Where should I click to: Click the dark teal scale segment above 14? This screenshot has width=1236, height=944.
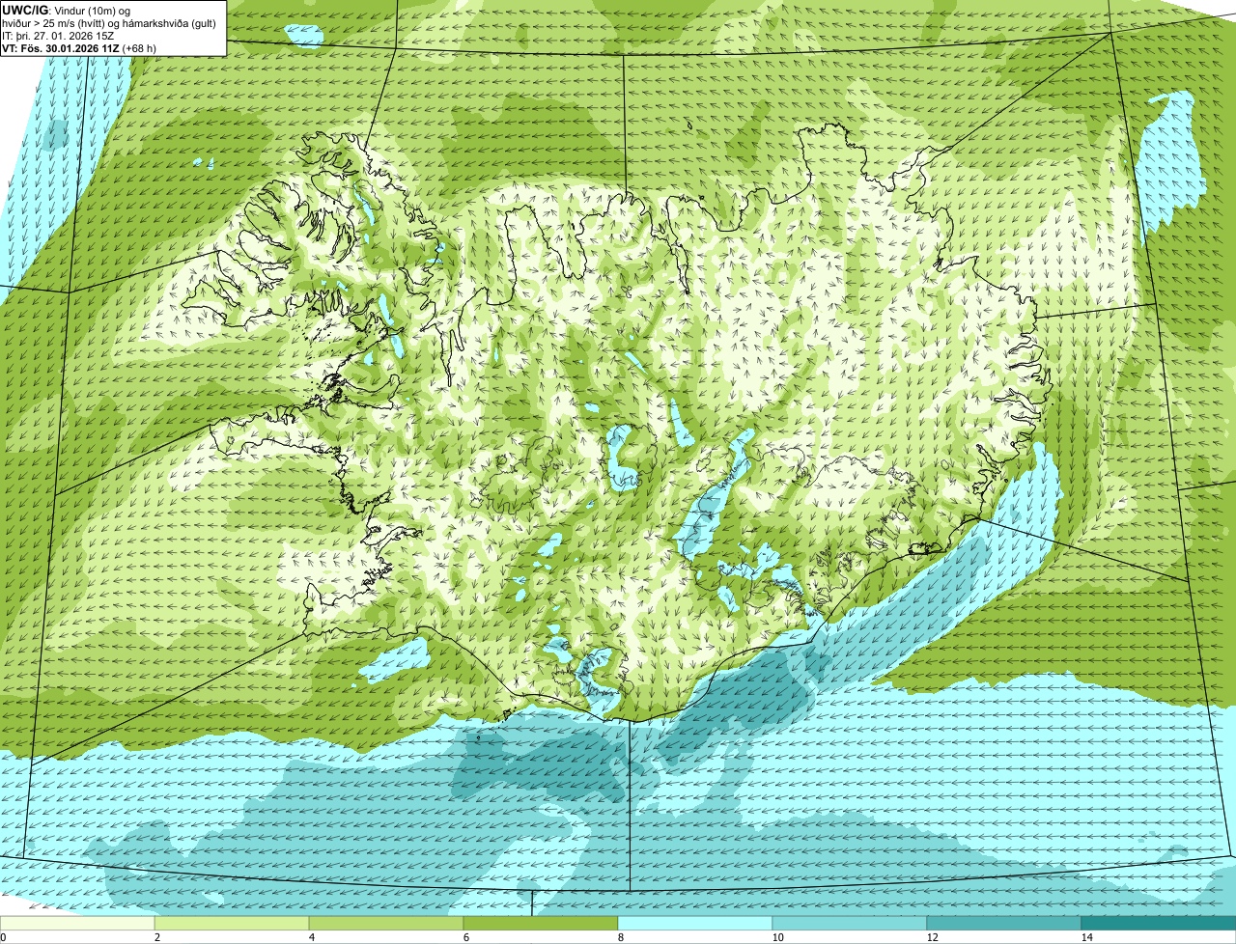(x=1159, y=923)
